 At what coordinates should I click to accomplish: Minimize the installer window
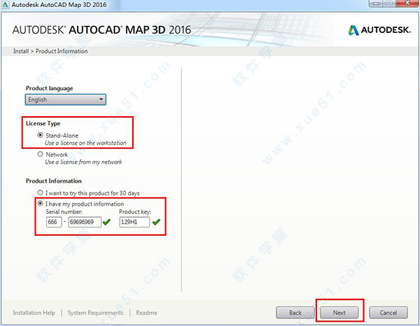click(376, 3)
